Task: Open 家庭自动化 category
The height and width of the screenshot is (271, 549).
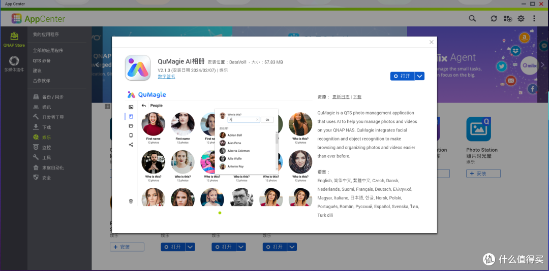Action: [x=48, y=167]
